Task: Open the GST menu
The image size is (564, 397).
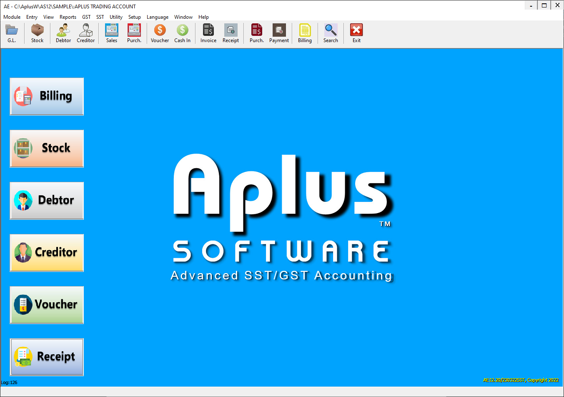Action: pos(86,17)
